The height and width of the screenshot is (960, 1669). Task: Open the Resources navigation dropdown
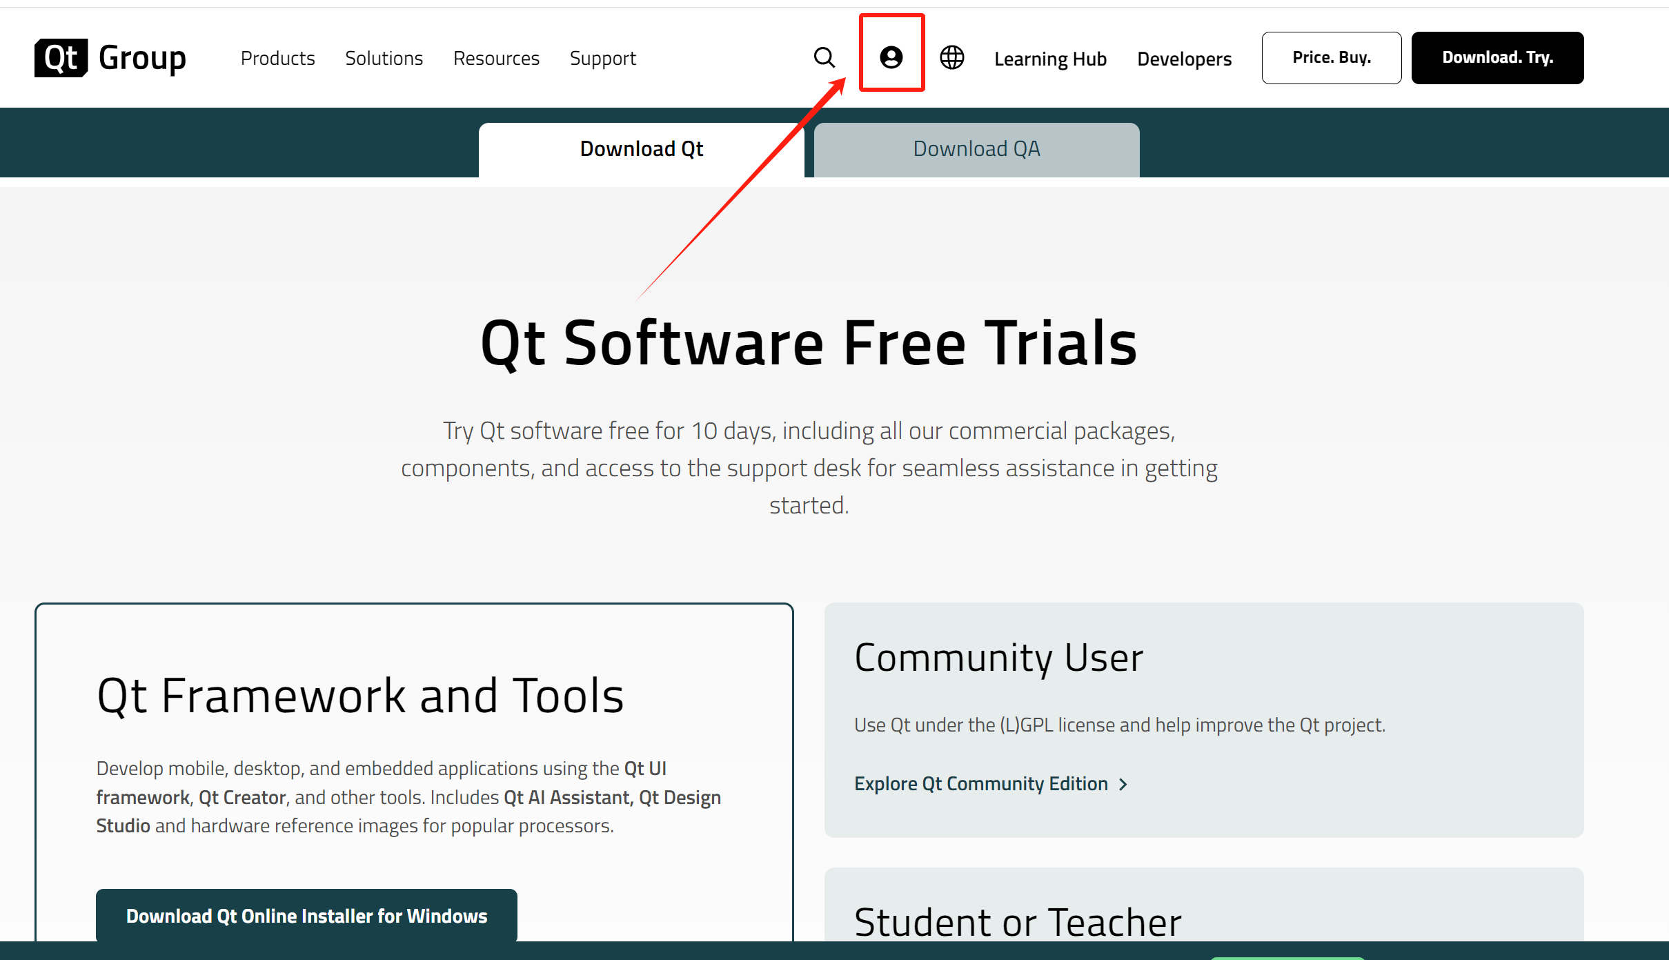coord(496,58)
